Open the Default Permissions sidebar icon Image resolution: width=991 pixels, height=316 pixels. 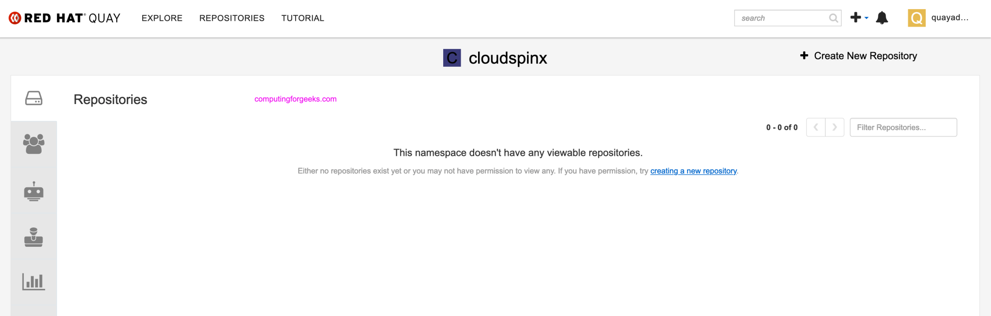pos(34,237)
